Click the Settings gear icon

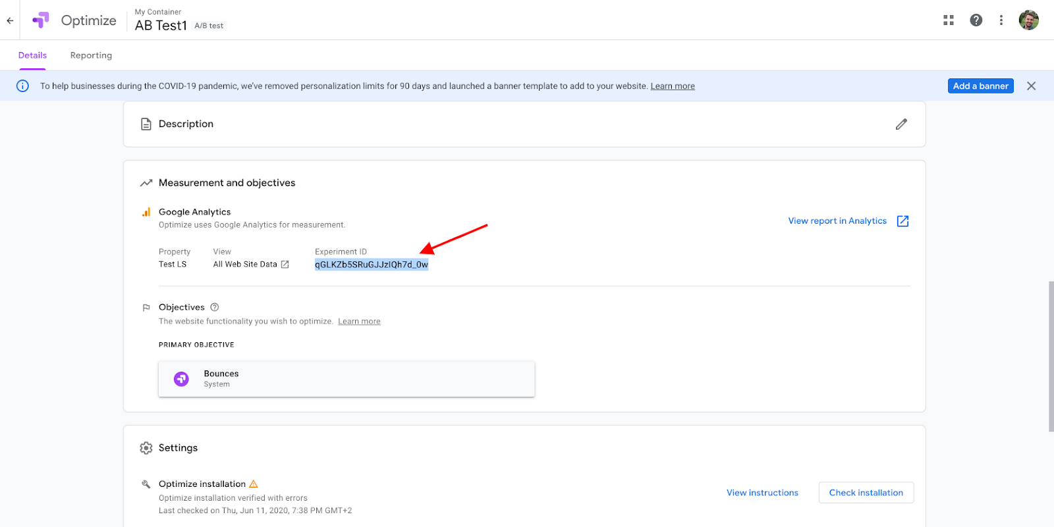coord(146,448)
